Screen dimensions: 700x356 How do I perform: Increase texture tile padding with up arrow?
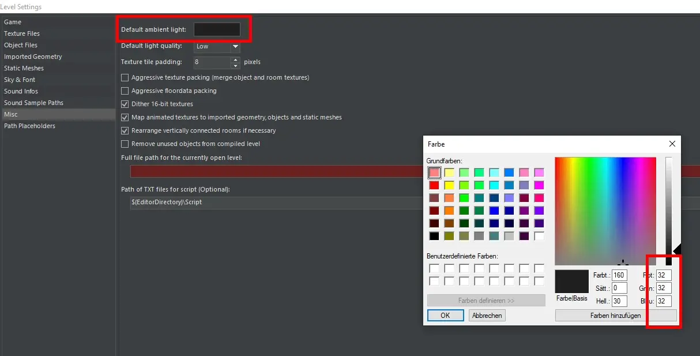[235, 59]
